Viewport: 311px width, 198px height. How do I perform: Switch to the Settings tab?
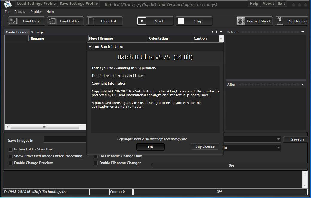click(x=37, y=32)
